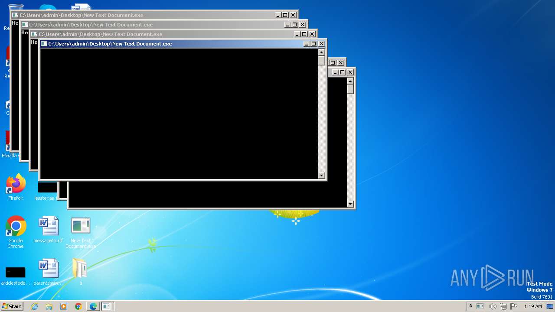The image size is (555, 312).
Task: Launch Chrome from the taskbar
Action: click(78, 306)
